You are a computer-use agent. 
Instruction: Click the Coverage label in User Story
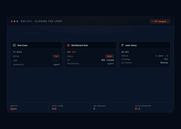click(126, 59)
